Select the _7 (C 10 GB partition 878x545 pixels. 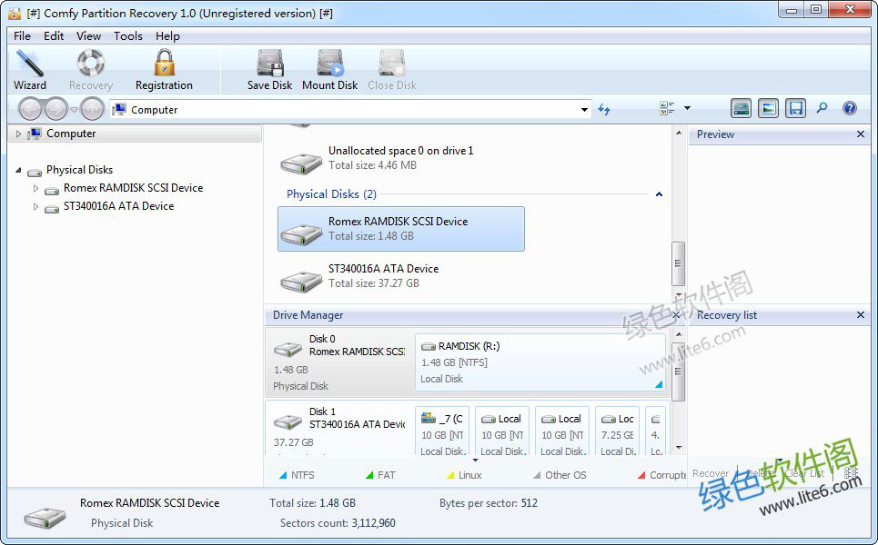(x=442, y=431)
